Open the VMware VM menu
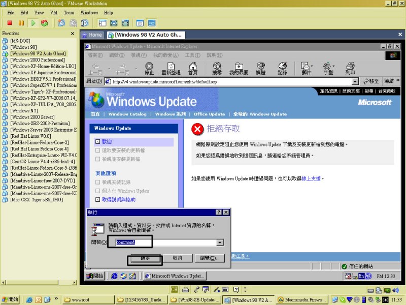This screenshot has height=305, width=406. click(x=54, y=12)
